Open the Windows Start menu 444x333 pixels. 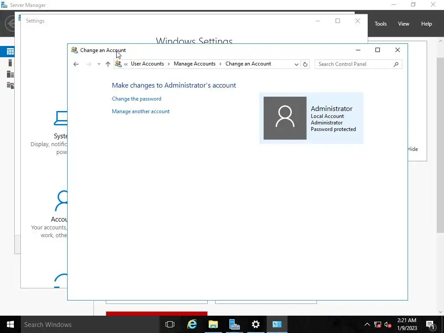click(10, 324)
